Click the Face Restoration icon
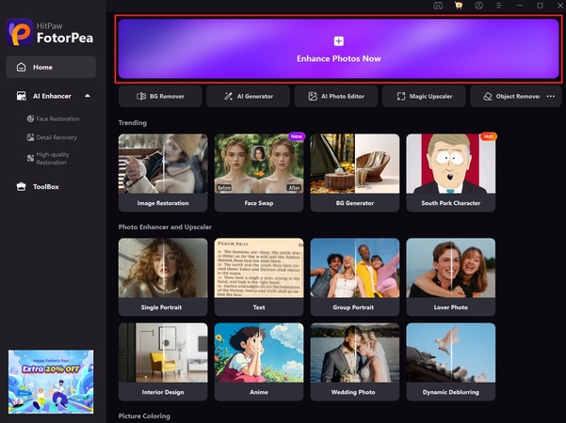The height and width of the screenshot is (423, 566). [x=31, y=118]
